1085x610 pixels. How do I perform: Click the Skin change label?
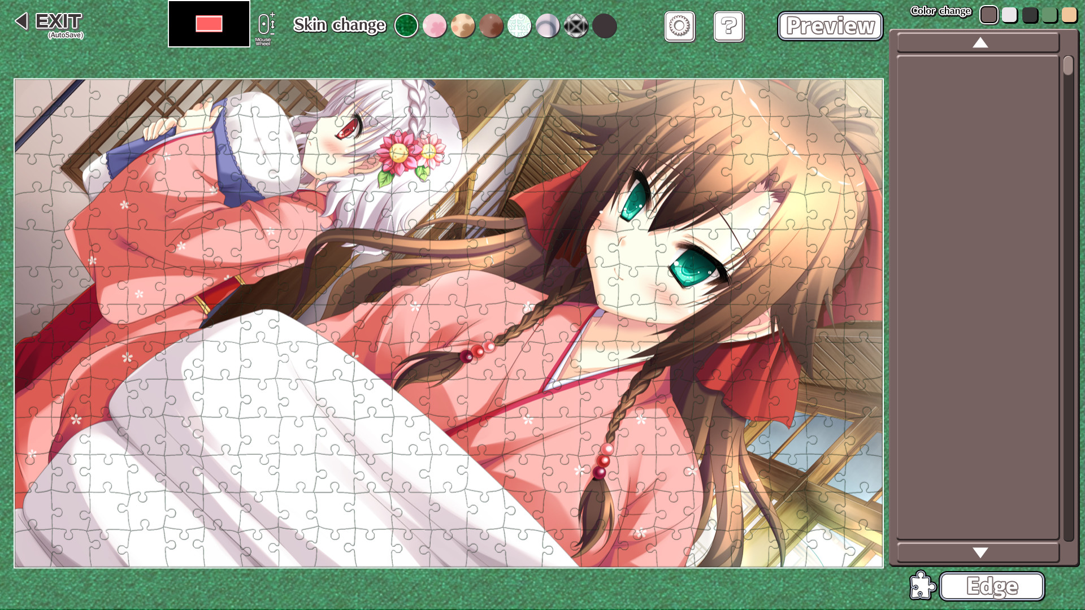click(x=339, y=25)
